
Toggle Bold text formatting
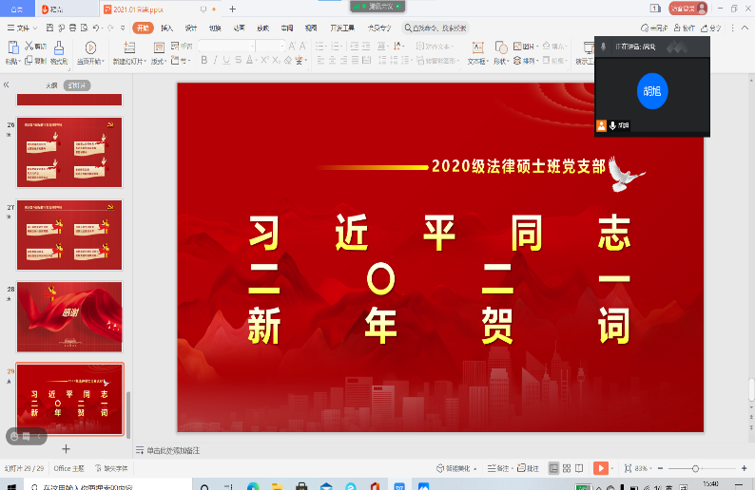click(203, 61)
